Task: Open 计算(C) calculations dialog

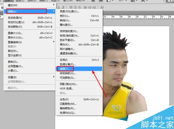Action: [30, 71]
